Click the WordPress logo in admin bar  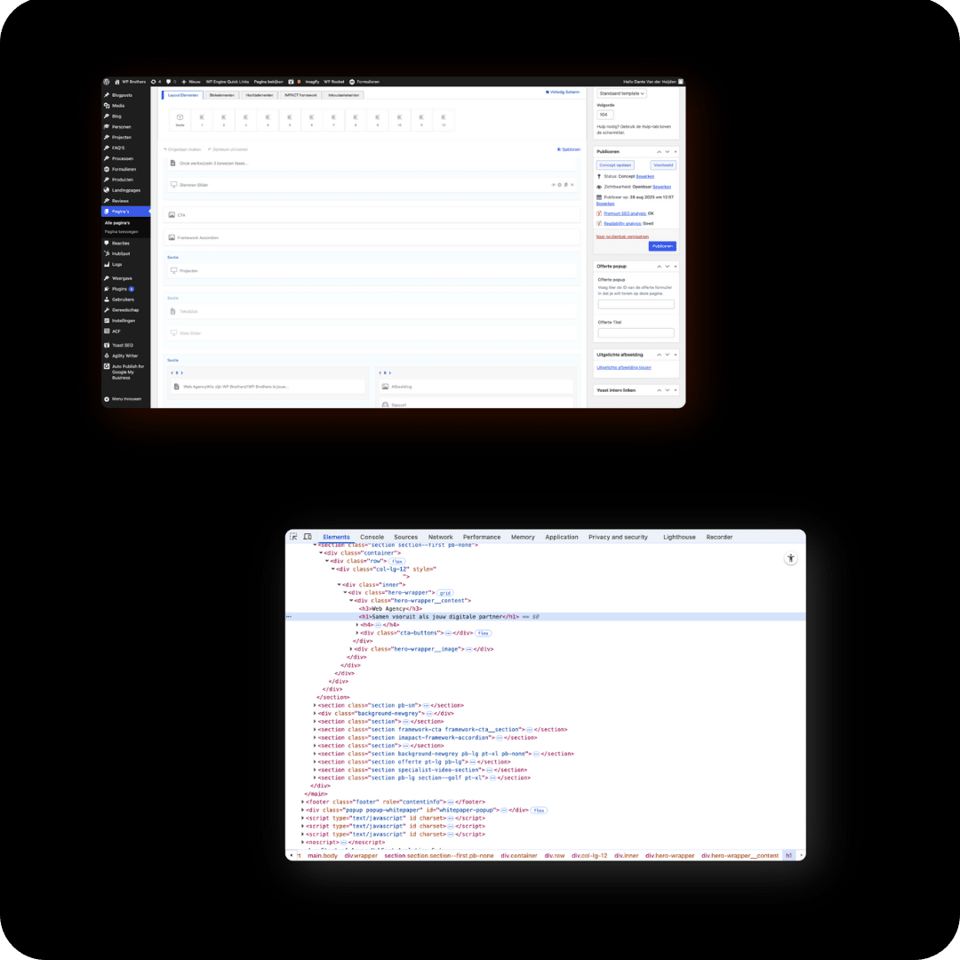(x=106, y=81)
